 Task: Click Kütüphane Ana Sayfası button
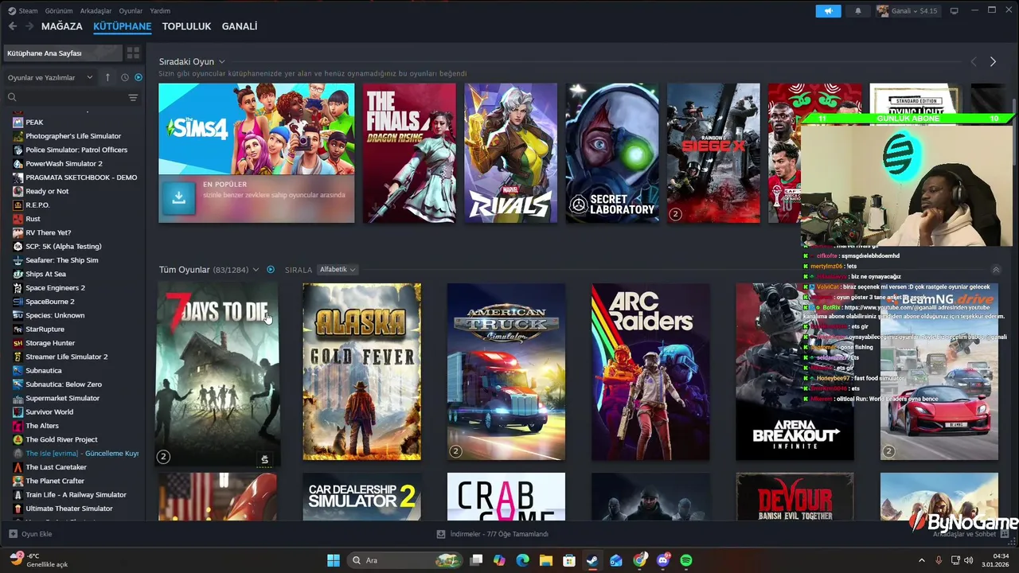(x=62, y=53)
